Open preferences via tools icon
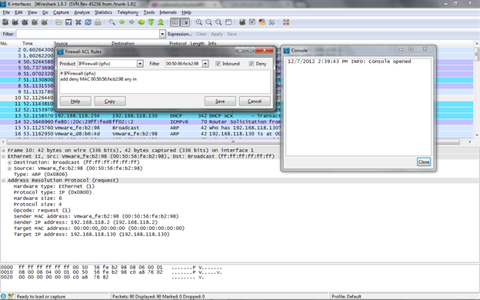This screenshot has height=300, width=480. pos(272,22)
